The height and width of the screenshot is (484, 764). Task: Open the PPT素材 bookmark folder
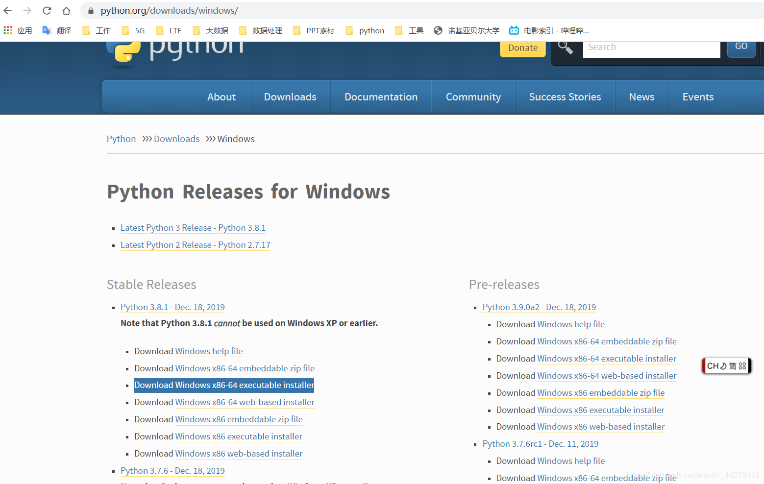(314, 30)
